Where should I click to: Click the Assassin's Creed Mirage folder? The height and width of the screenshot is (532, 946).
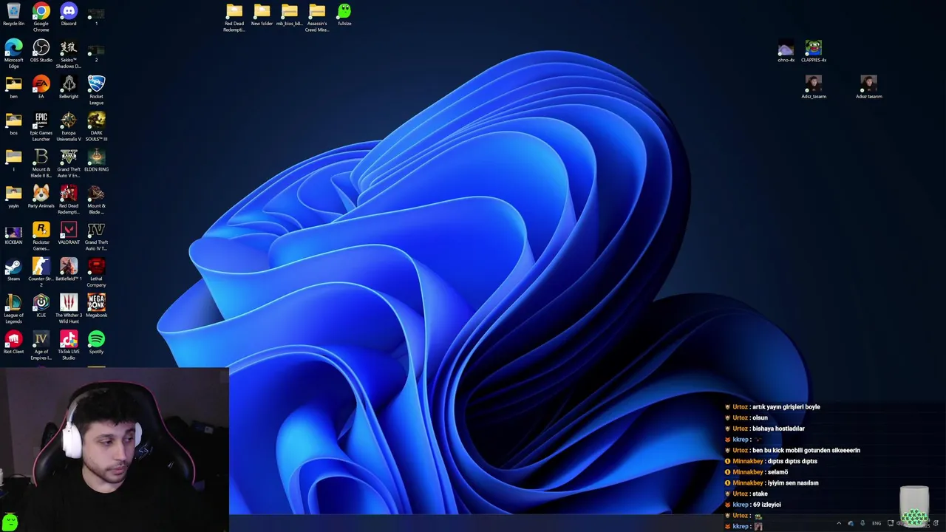[317, 18]
